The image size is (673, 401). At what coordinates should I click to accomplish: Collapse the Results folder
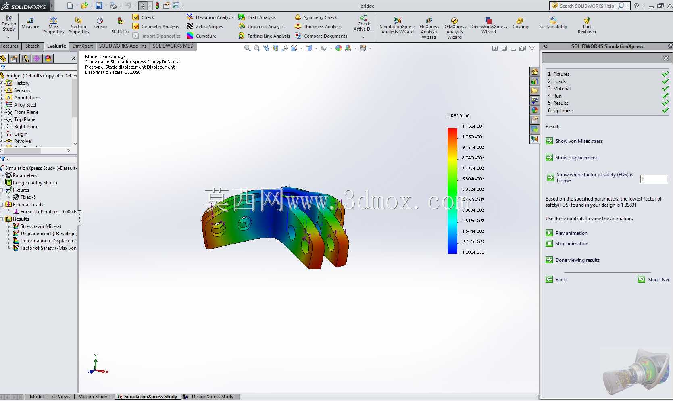coord(2,219)
